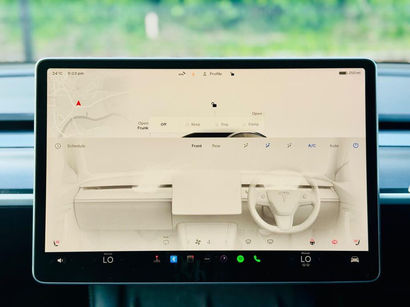Select the Keep climate mode

(193, 125)
